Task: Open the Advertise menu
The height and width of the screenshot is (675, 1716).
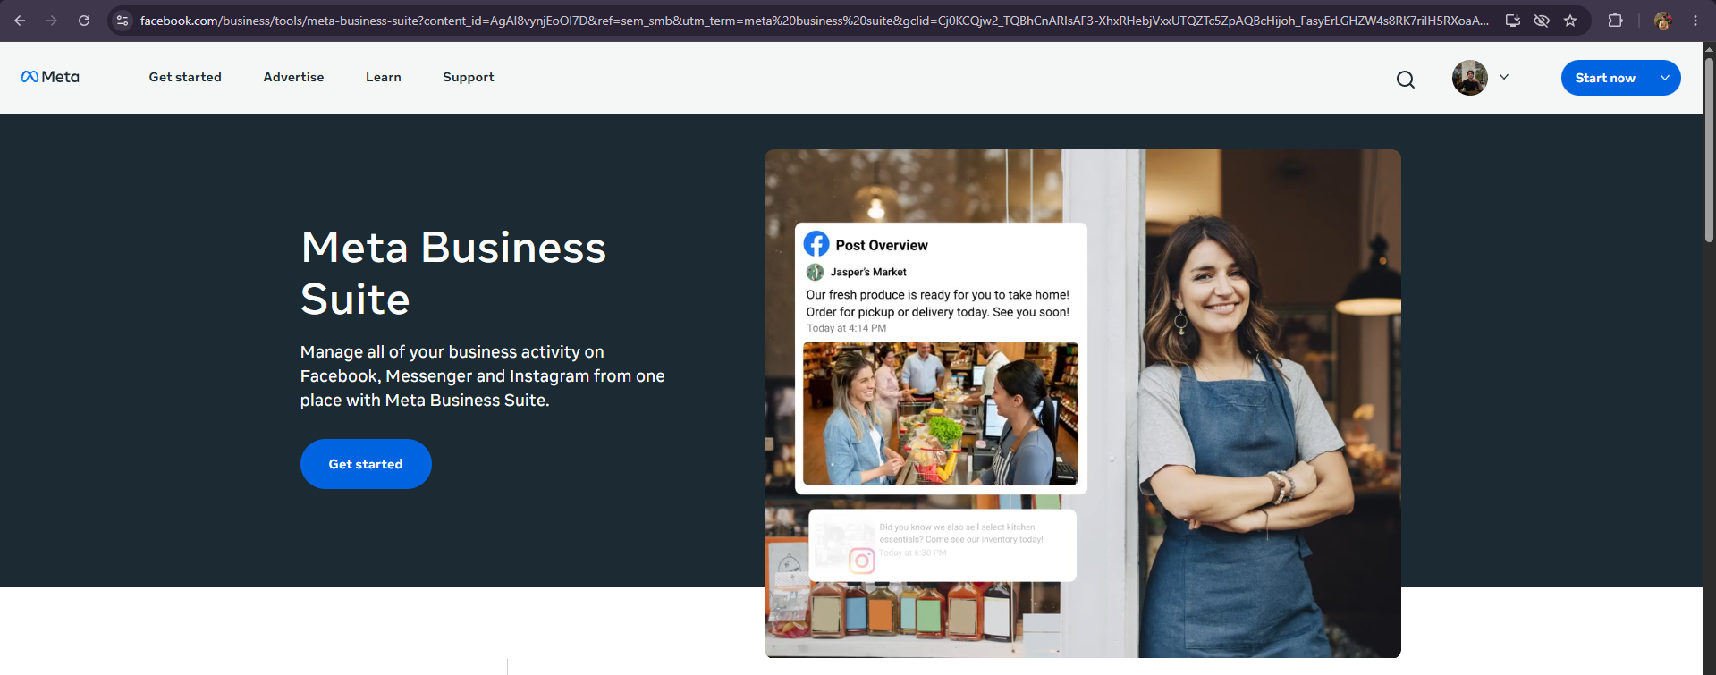Action: point(293,77)
